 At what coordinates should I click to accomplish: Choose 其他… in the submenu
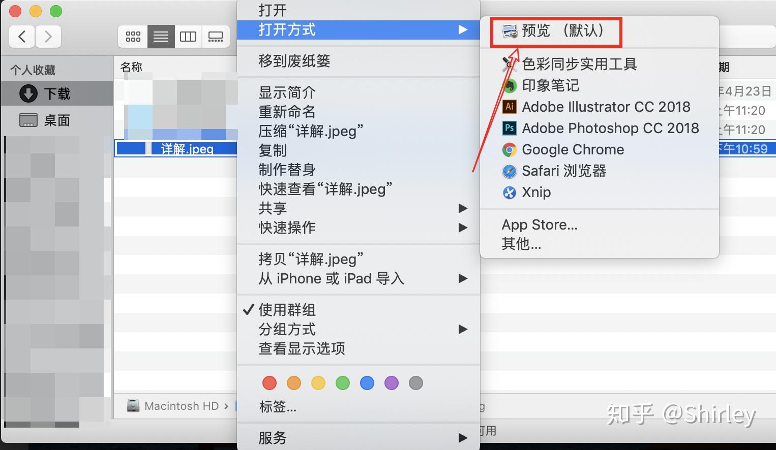coord(600,244)
